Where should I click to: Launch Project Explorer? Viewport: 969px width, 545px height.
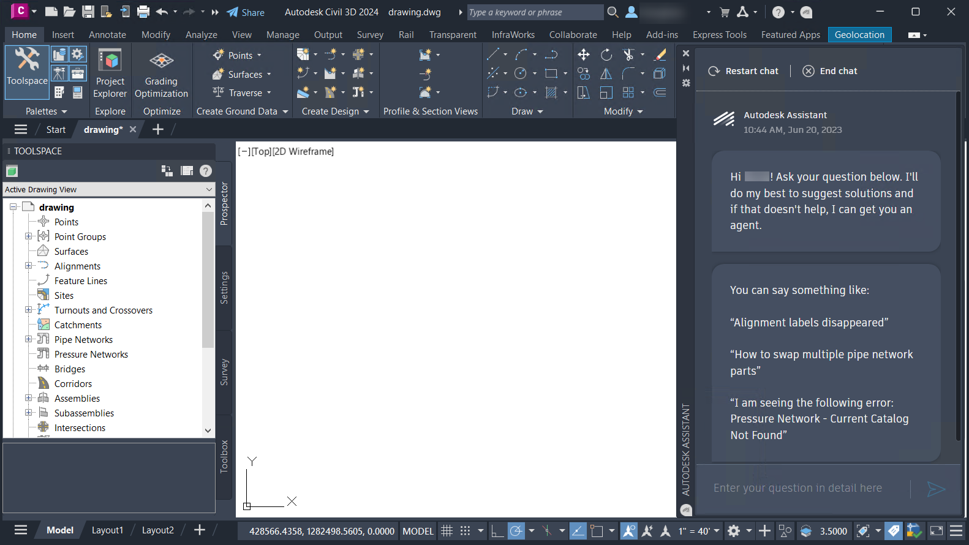click(110, 72)
